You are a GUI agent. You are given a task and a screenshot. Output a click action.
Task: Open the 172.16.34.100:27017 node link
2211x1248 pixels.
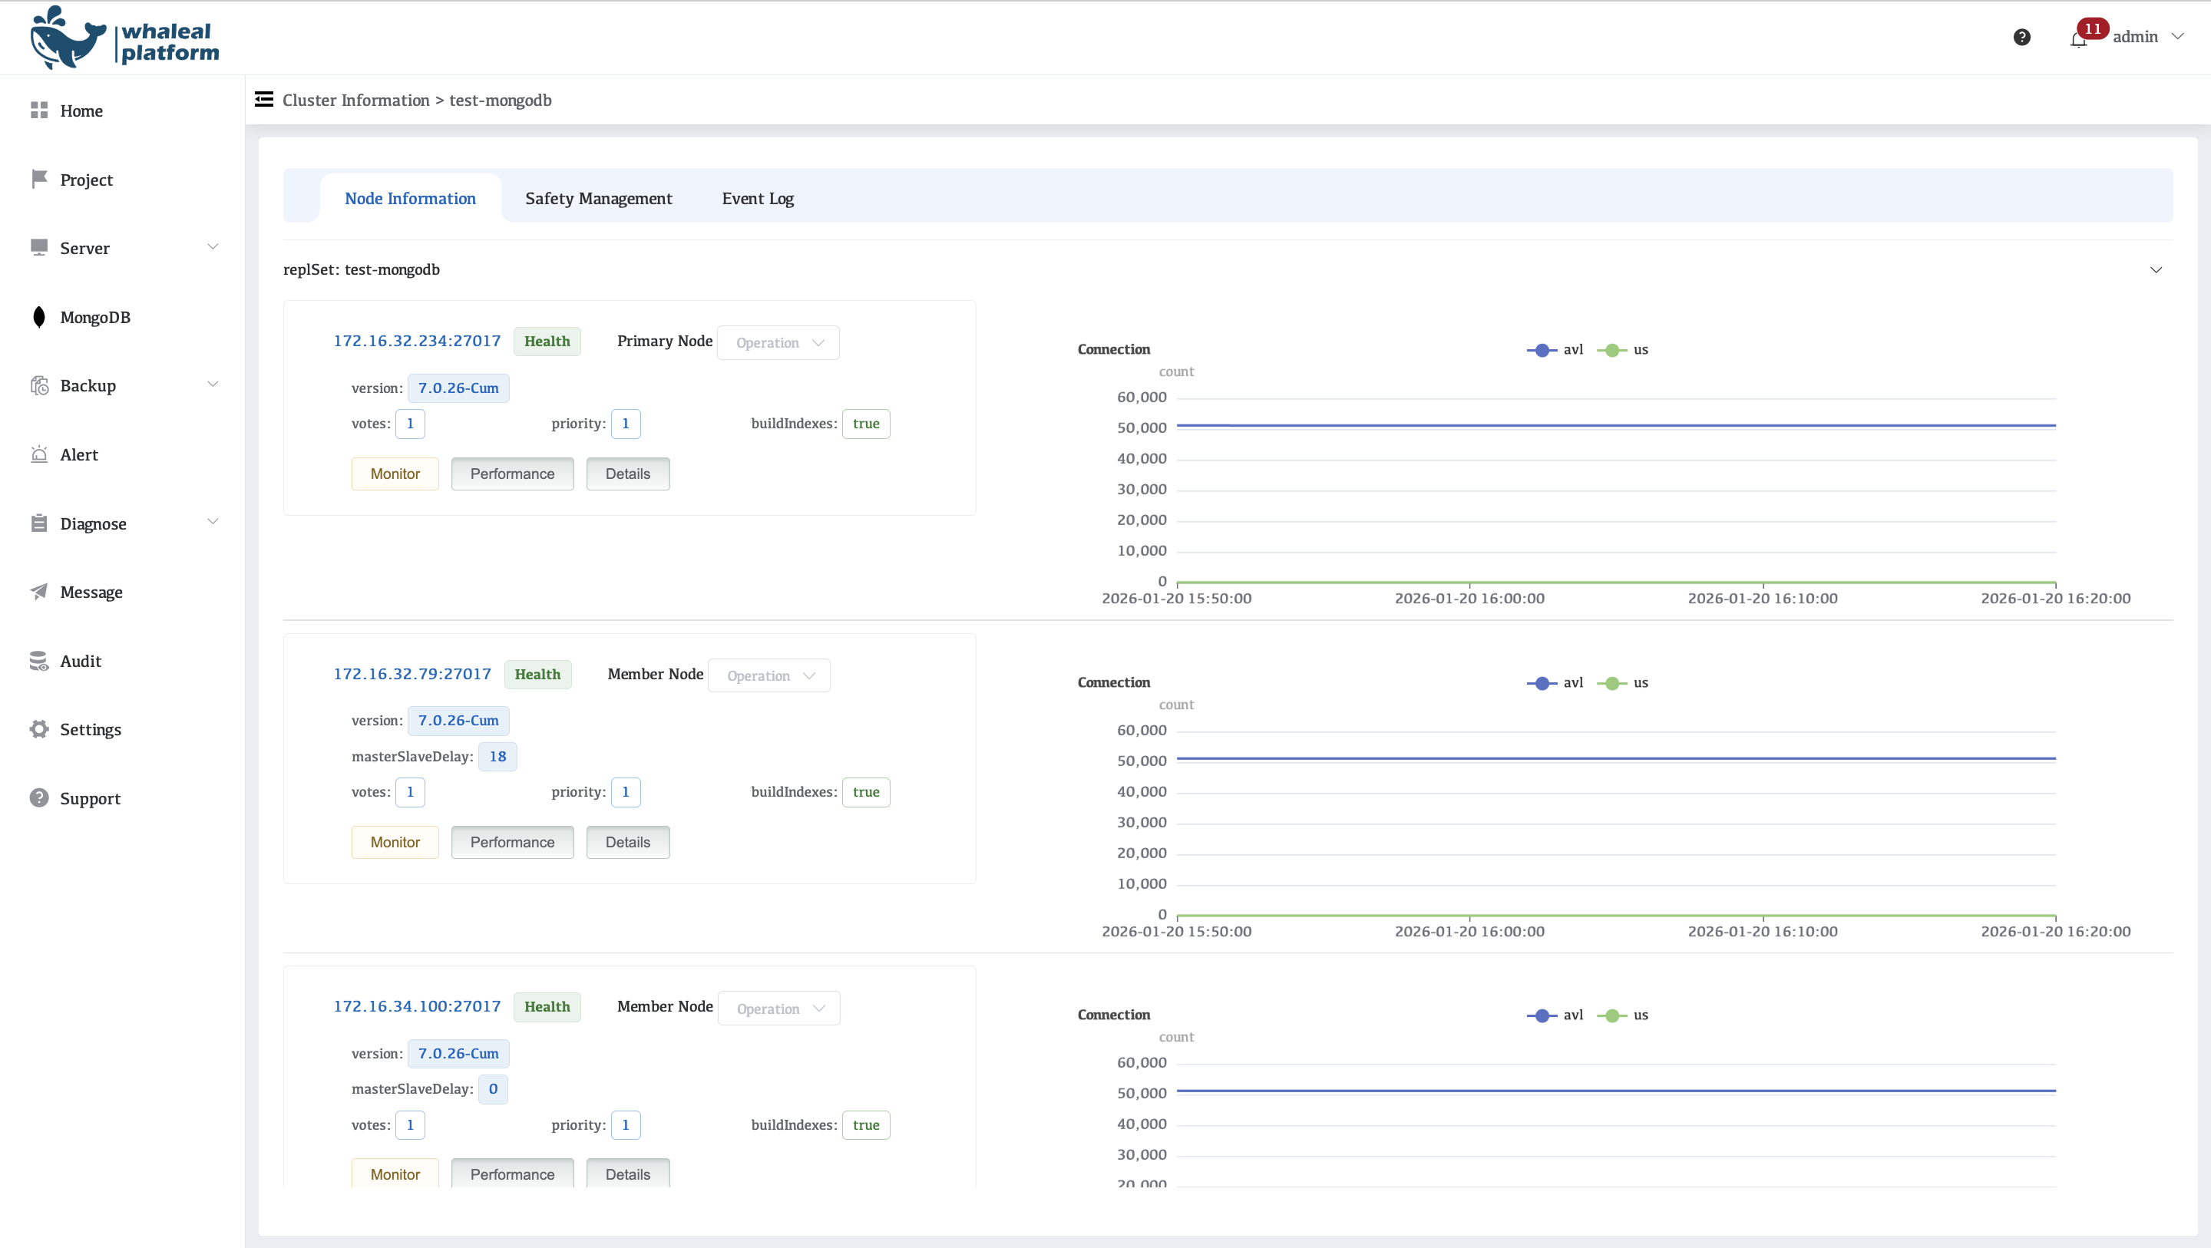click(x=416, y=1006)
